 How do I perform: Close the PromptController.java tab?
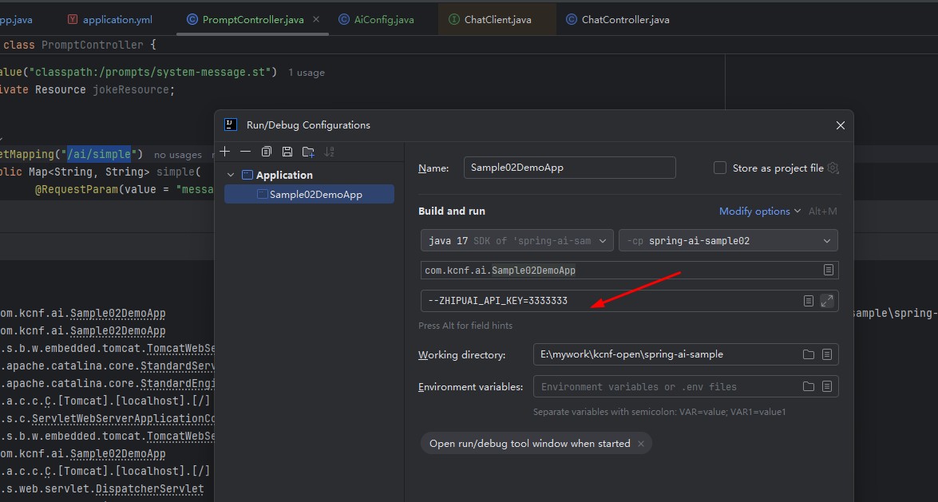316,19
